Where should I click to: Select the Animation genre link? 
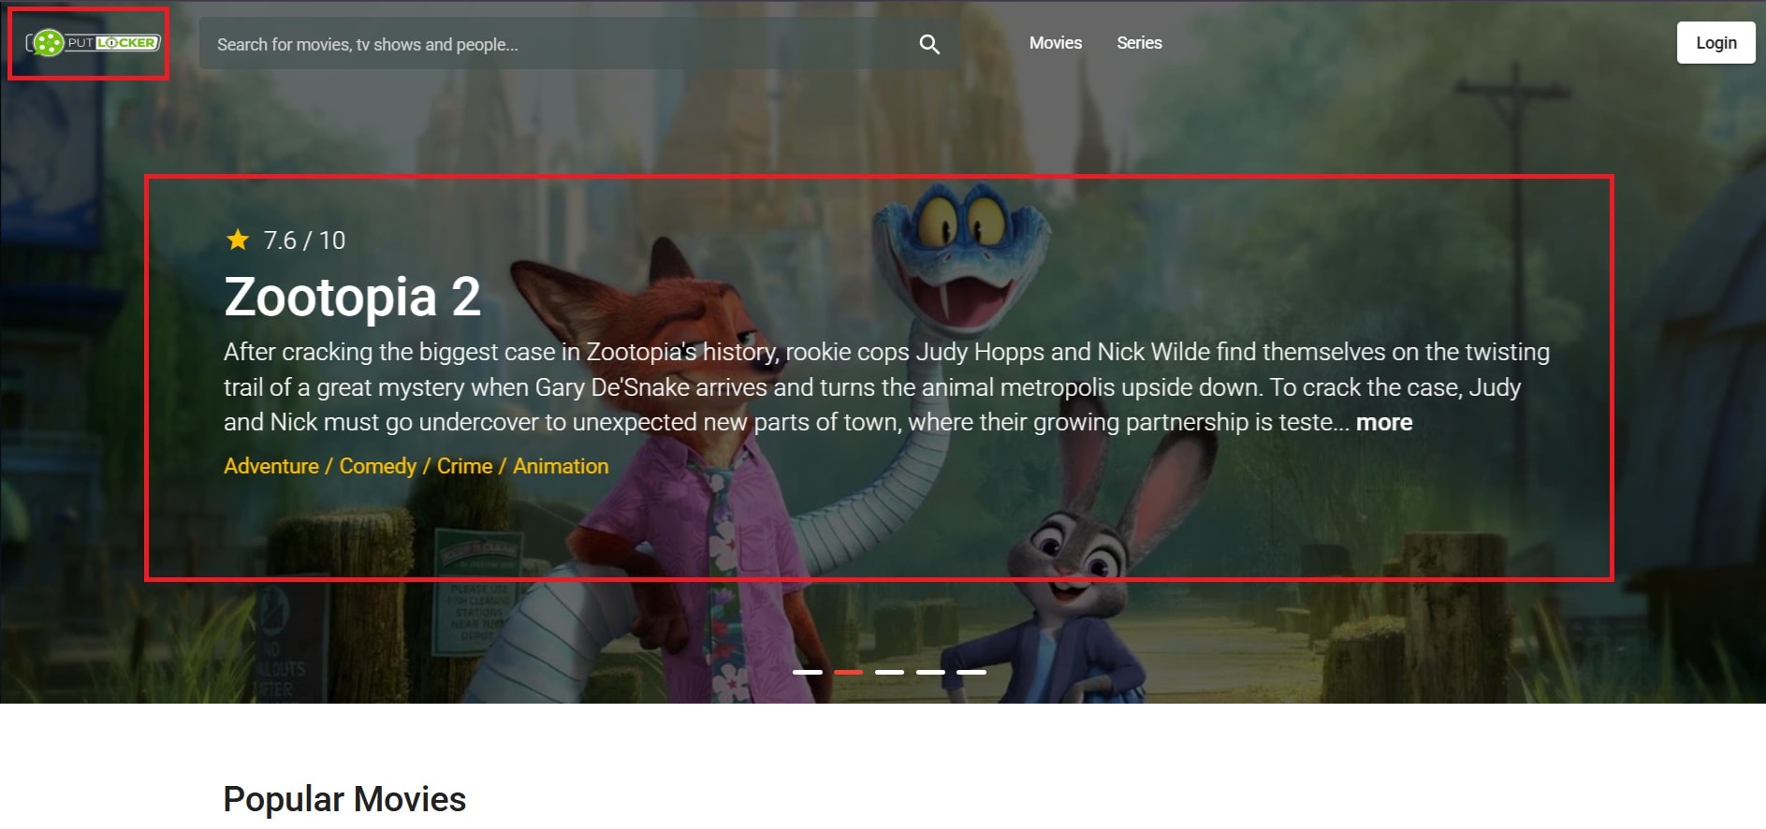[561, 466]
